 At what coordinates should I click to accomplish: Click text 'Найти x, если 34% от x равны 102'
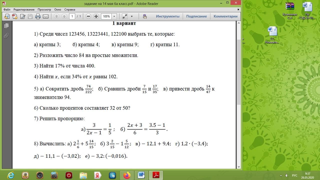(78, 77)
